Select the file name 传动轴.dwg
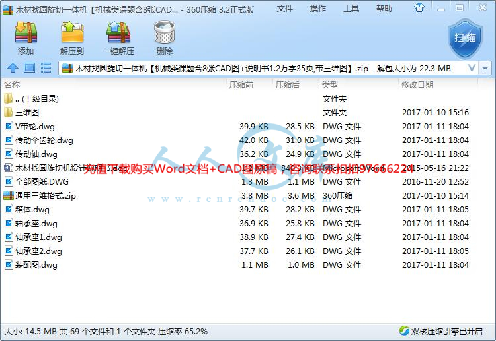Viewport: 496px width, 341px height. tap(36, 154)
